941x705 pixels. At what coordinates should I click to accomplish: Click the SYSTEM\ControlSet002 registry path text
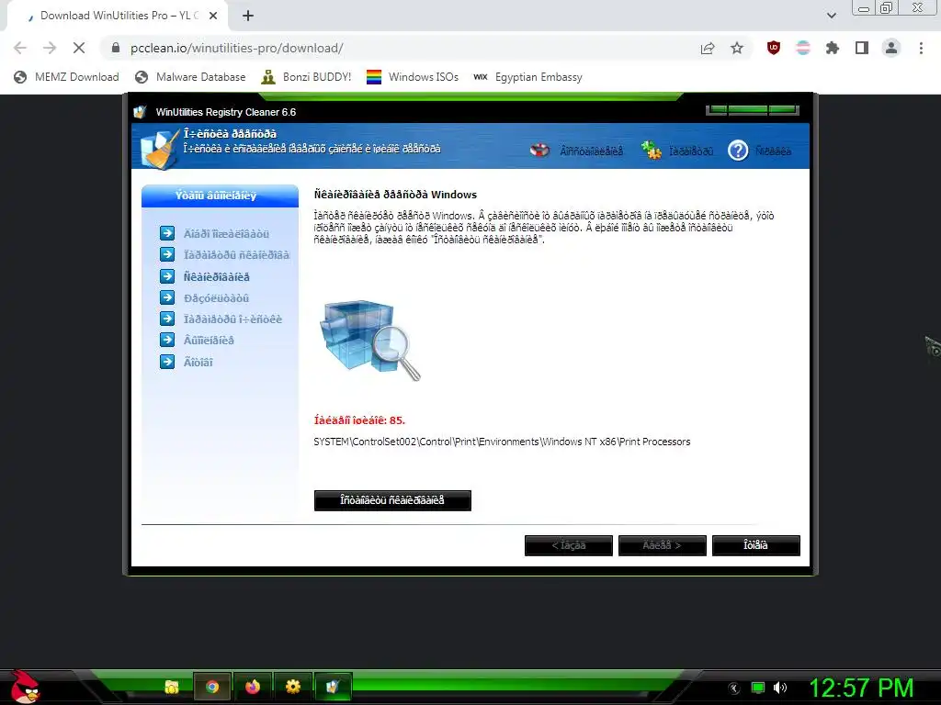(502, 442)
